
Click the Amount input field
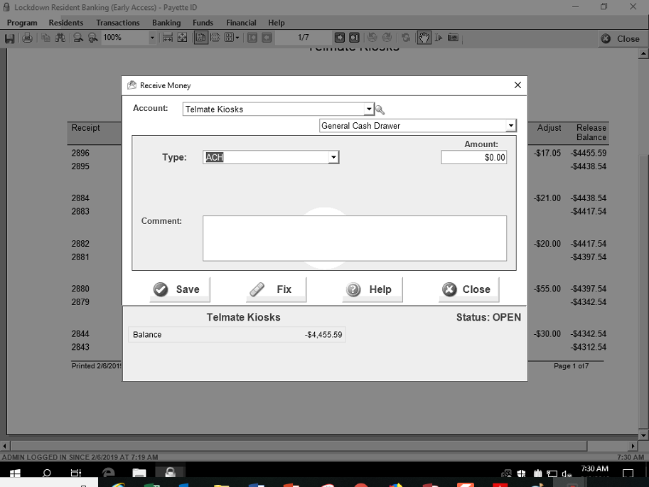[x=474, y=157]
